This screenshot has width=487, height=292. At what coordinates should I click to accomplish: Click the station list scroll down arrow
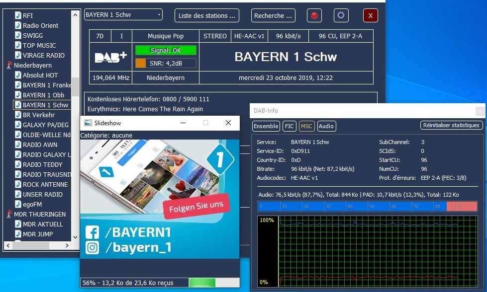pos(75,237)
